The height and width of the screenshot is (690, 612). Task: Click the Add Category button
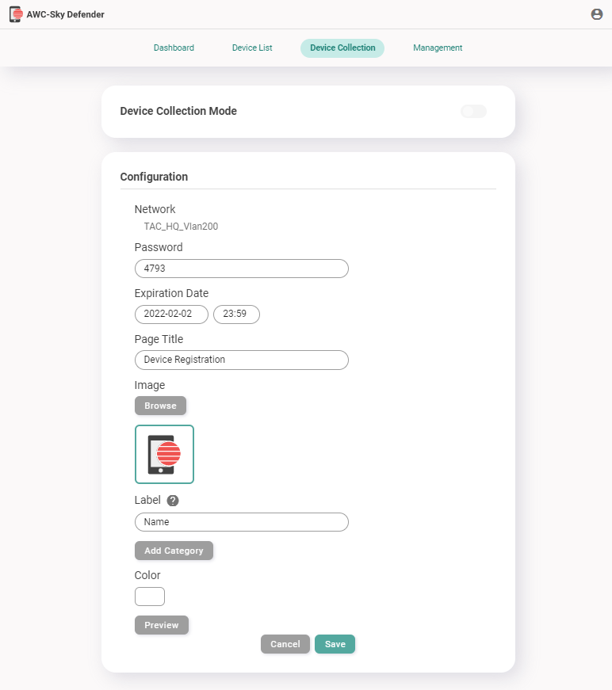[174, 551]
